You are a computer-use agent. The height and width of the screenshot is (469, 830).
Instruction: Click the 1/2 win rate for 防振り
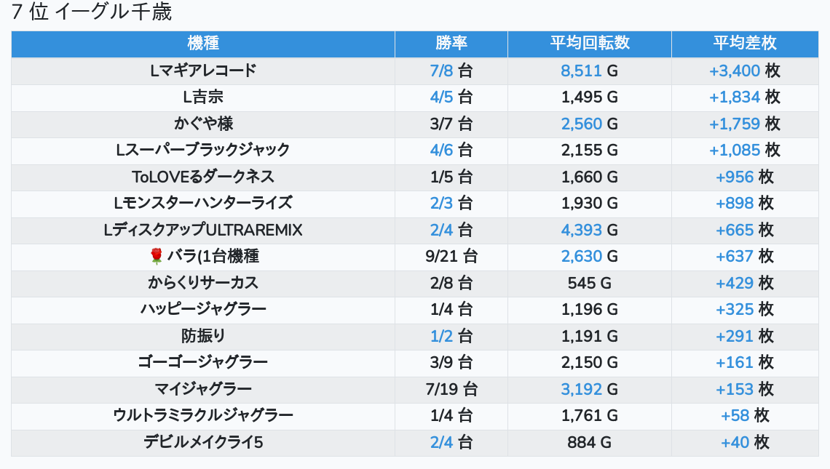point(442,336)
